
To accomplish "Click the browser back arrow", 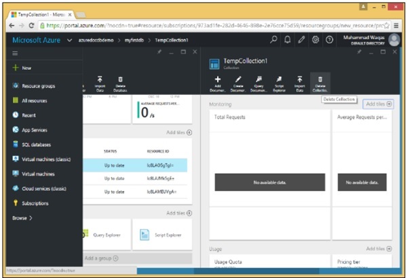I will (12, 26).
